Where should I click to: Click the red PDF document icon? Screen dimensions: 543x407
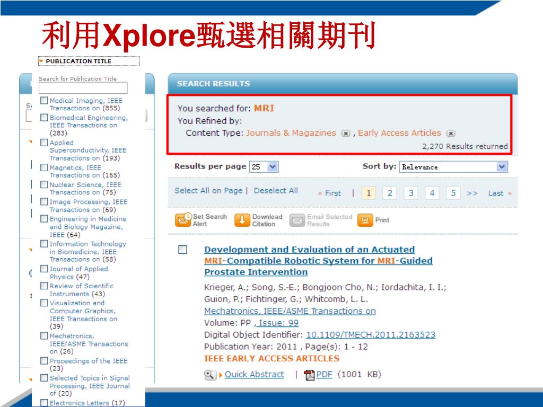pos(309,375)
